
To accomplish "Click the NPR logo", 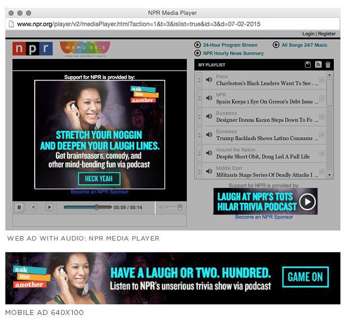I will point(32,48).
